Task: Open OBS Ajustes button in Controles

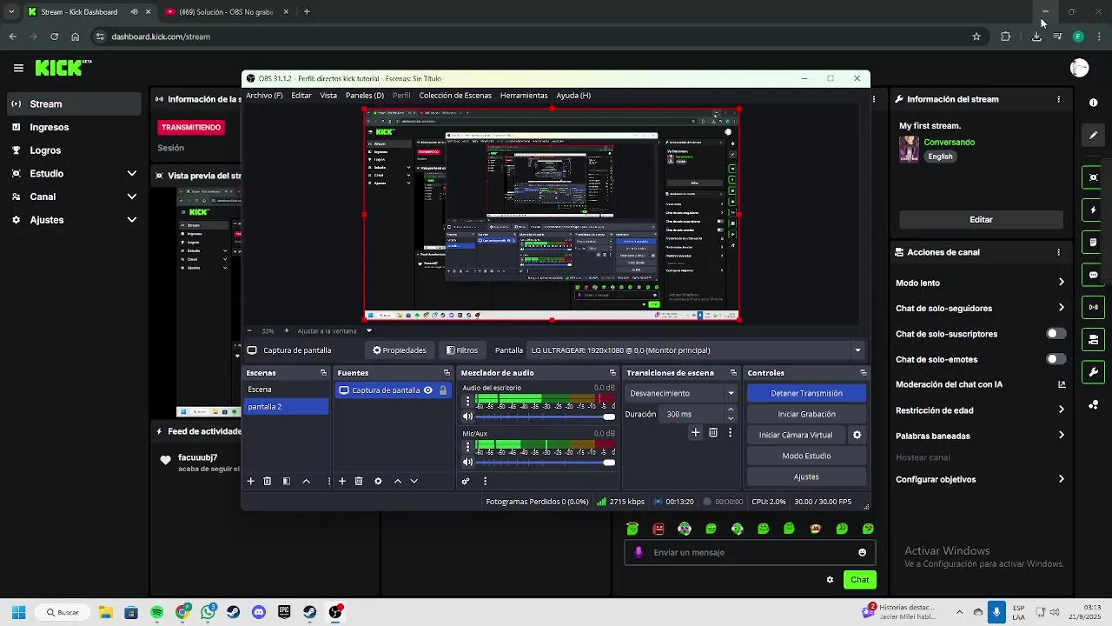Action: (x=806, y=476)
